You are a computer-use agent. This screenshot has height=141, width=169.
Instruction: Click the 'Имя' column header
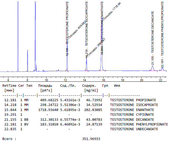(x=117, y=86)
